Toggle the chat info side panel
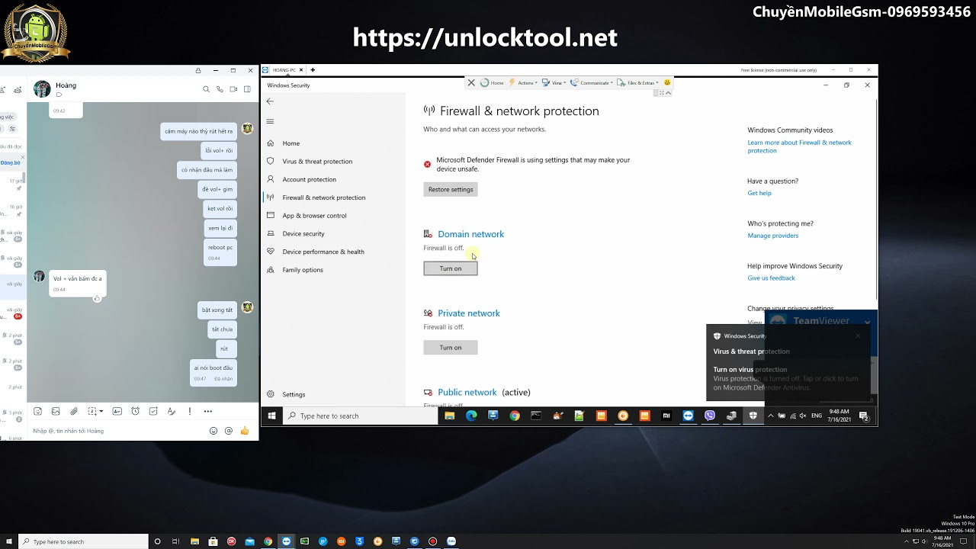Image resolution: width=976 pixels, height=549 pixels. tap(247, 89)
